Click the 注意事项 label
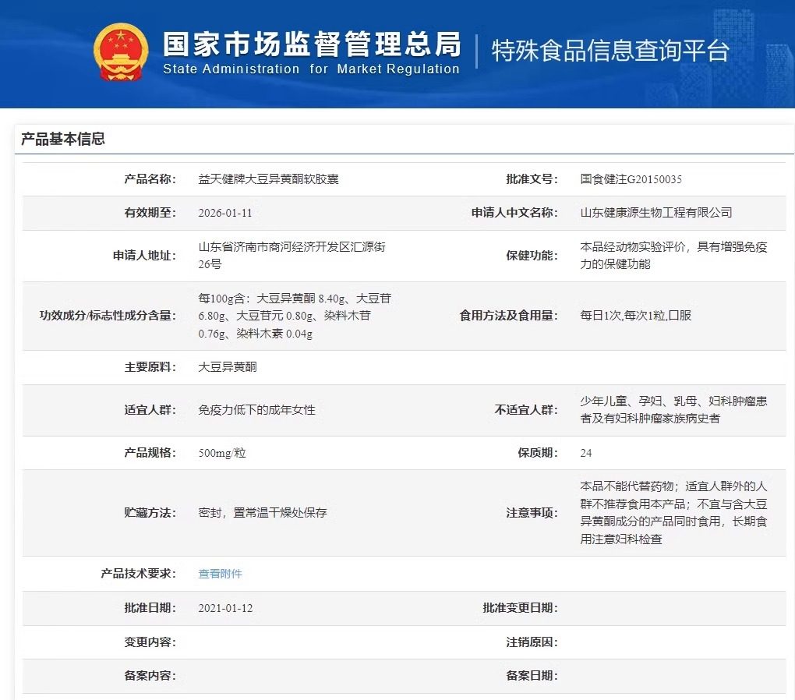The image size is (795, 700). [532, 513]
